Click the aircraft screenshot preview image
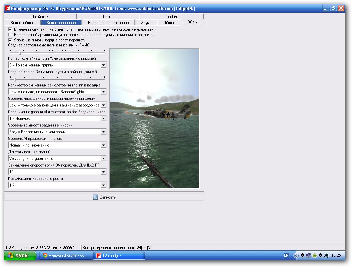 tap(155, 118)
